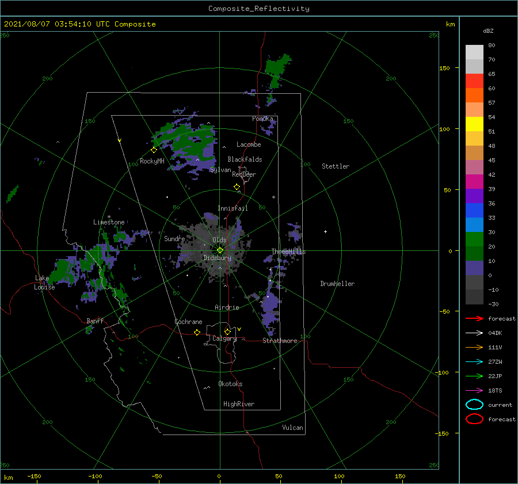The height and width of the screenshot is (484, 518).
Task: Click the Sundre label on map
Action: coord(174,238)
